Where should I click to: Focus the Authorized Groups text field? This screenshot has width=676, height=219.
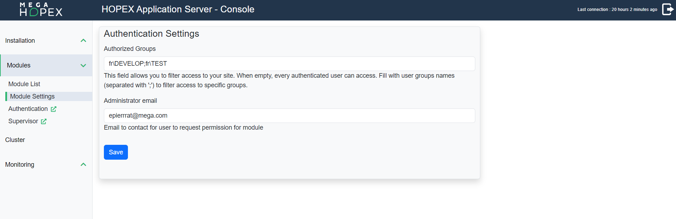(x=289, y=64)
